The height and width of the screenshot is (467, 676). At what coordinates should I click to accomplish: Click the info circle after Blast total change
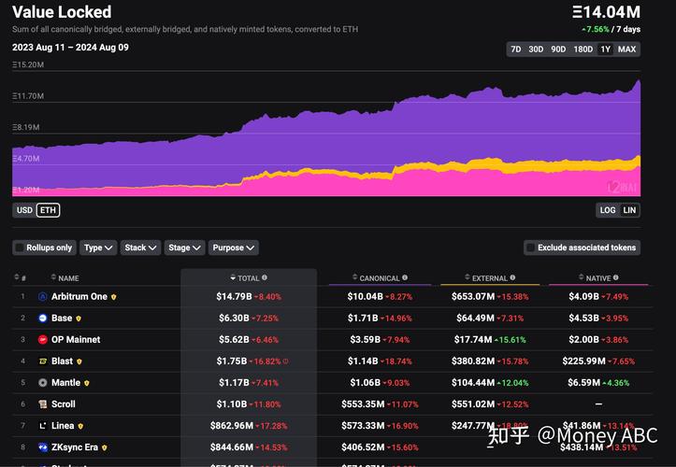click(285, 361)
